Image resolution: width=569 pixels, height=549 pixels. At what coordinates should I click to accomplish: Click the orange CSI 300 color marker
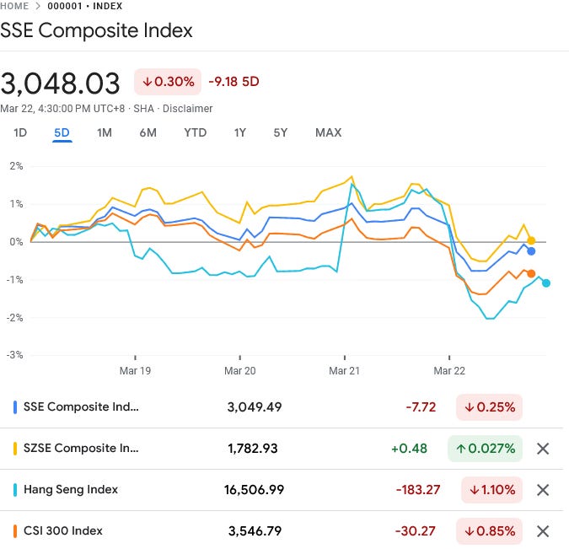pos(15,531)
